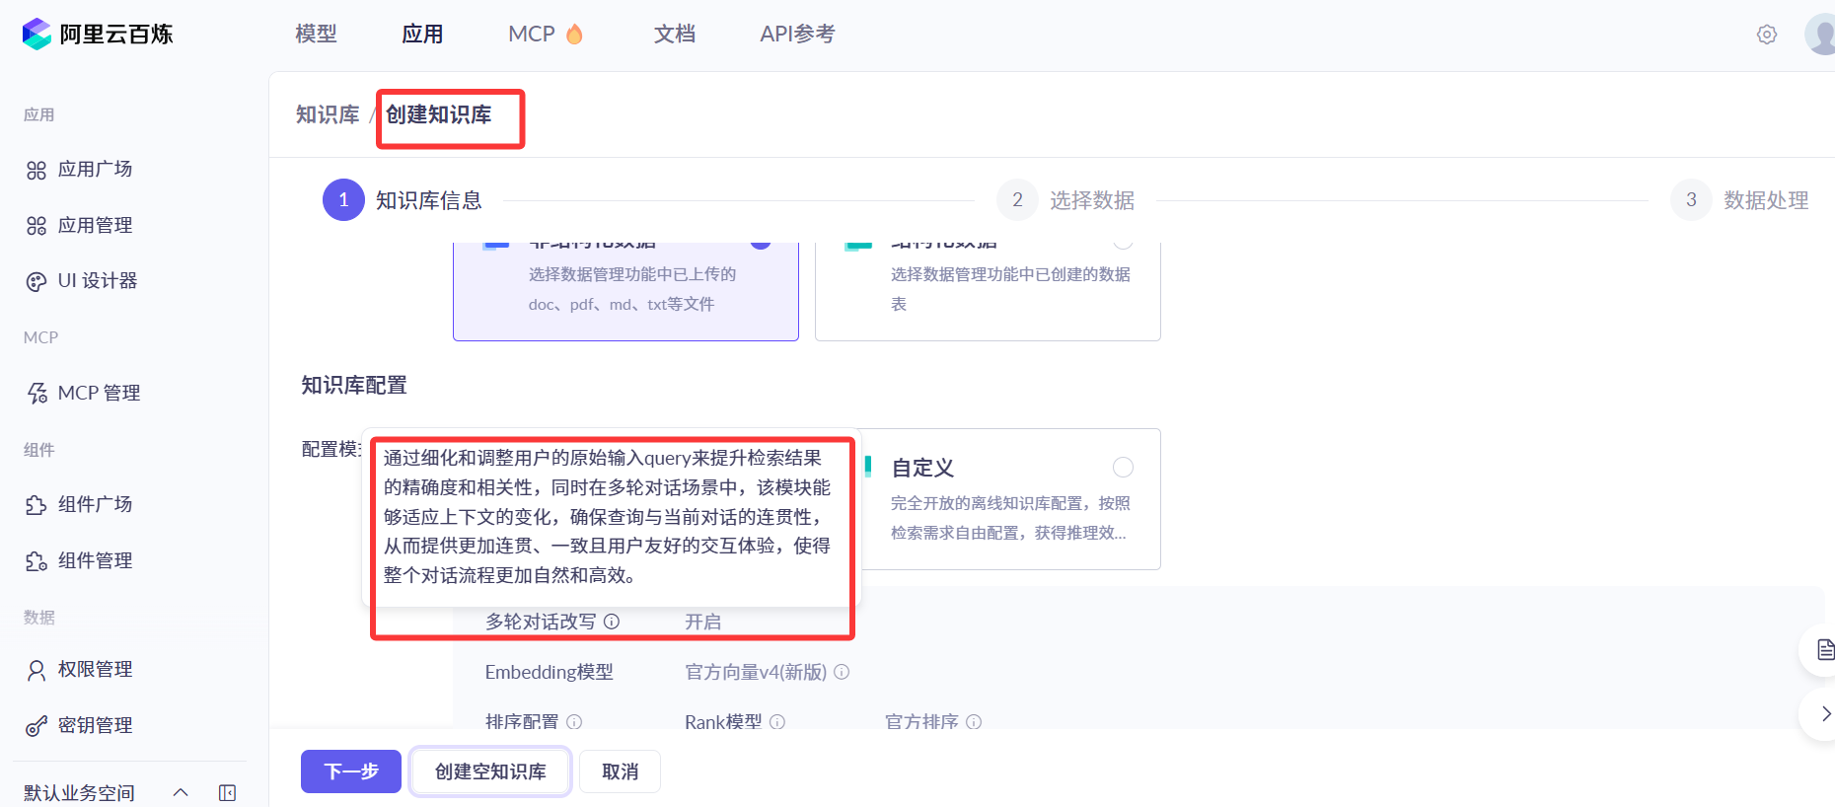Screen dimensions: 1835x807
Task: Open the MCP flame icon tab
Action: tap(574, 35)
